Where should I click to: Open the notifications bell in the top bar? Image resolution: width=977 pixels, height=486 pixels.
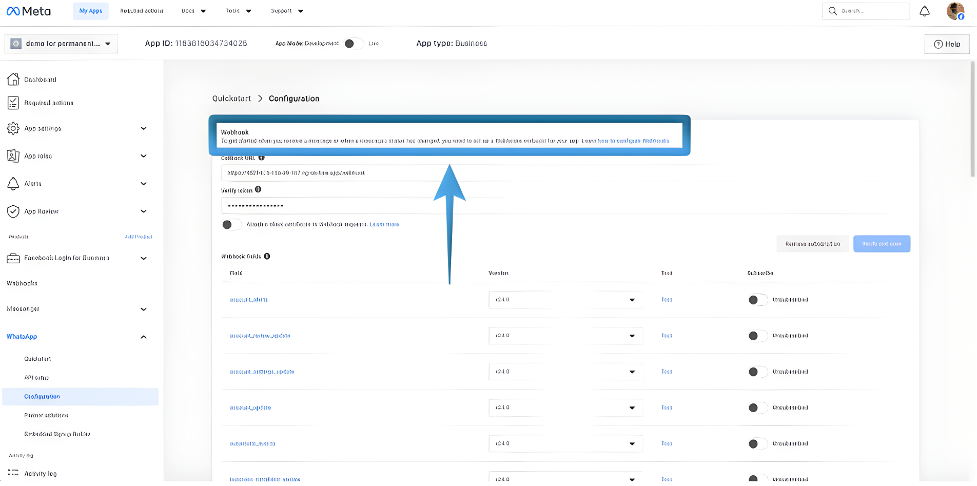click(x=925, y=11)
